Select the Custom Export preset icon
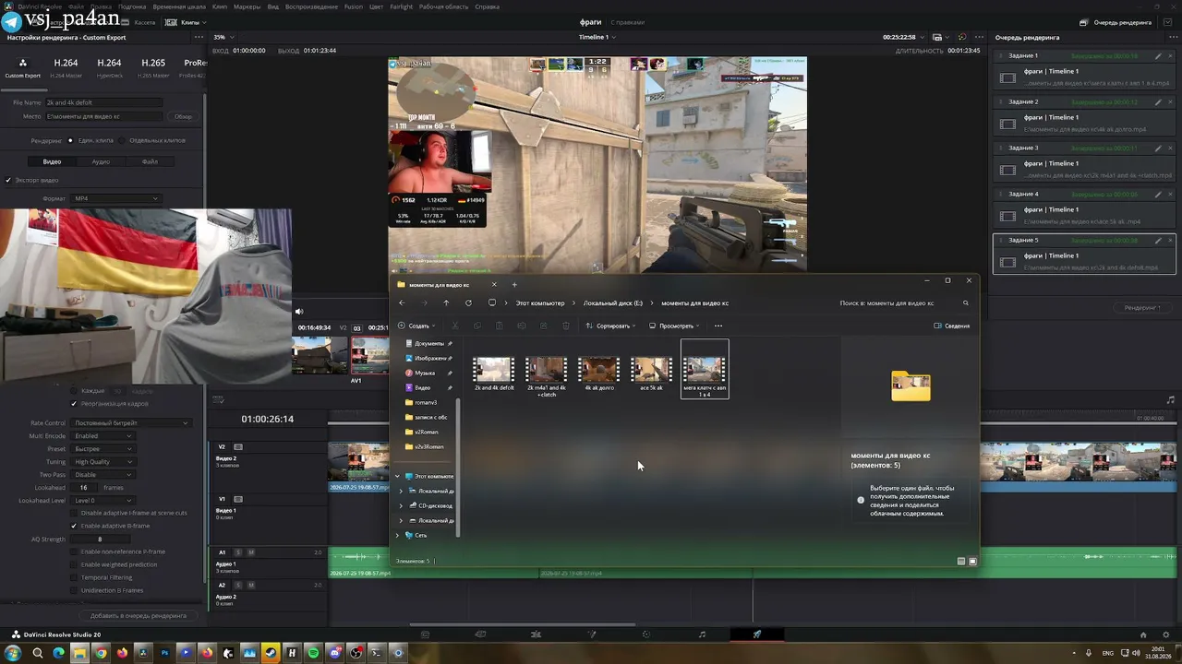 (22, 63)
